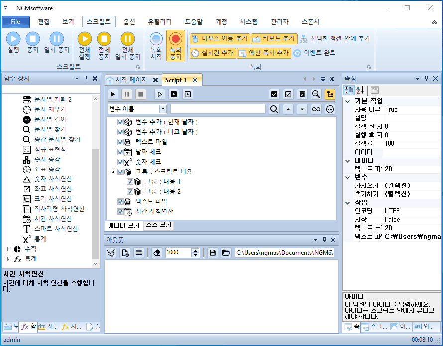The width and height of the screenshot is (443, 346).
Task: Toggle tree view icon in editor toolbar
Action: [330, 94]
